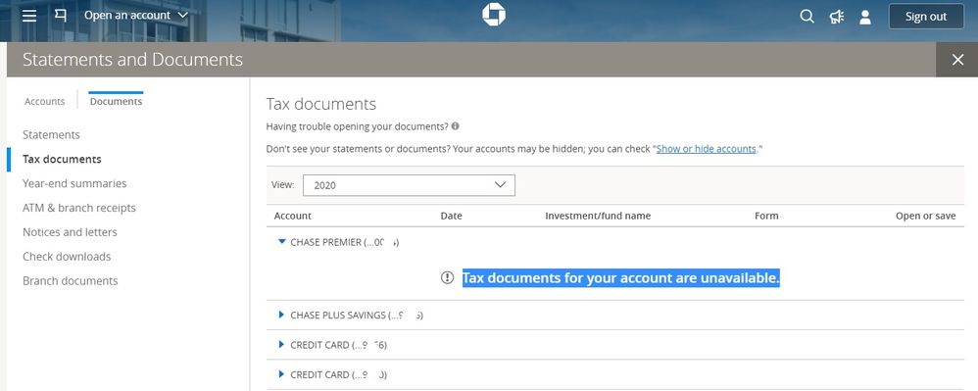This screenshot has height=391, width=978.
Task: Click the Open or save column header
Action: pyautogui.click(x=926, y=216)
